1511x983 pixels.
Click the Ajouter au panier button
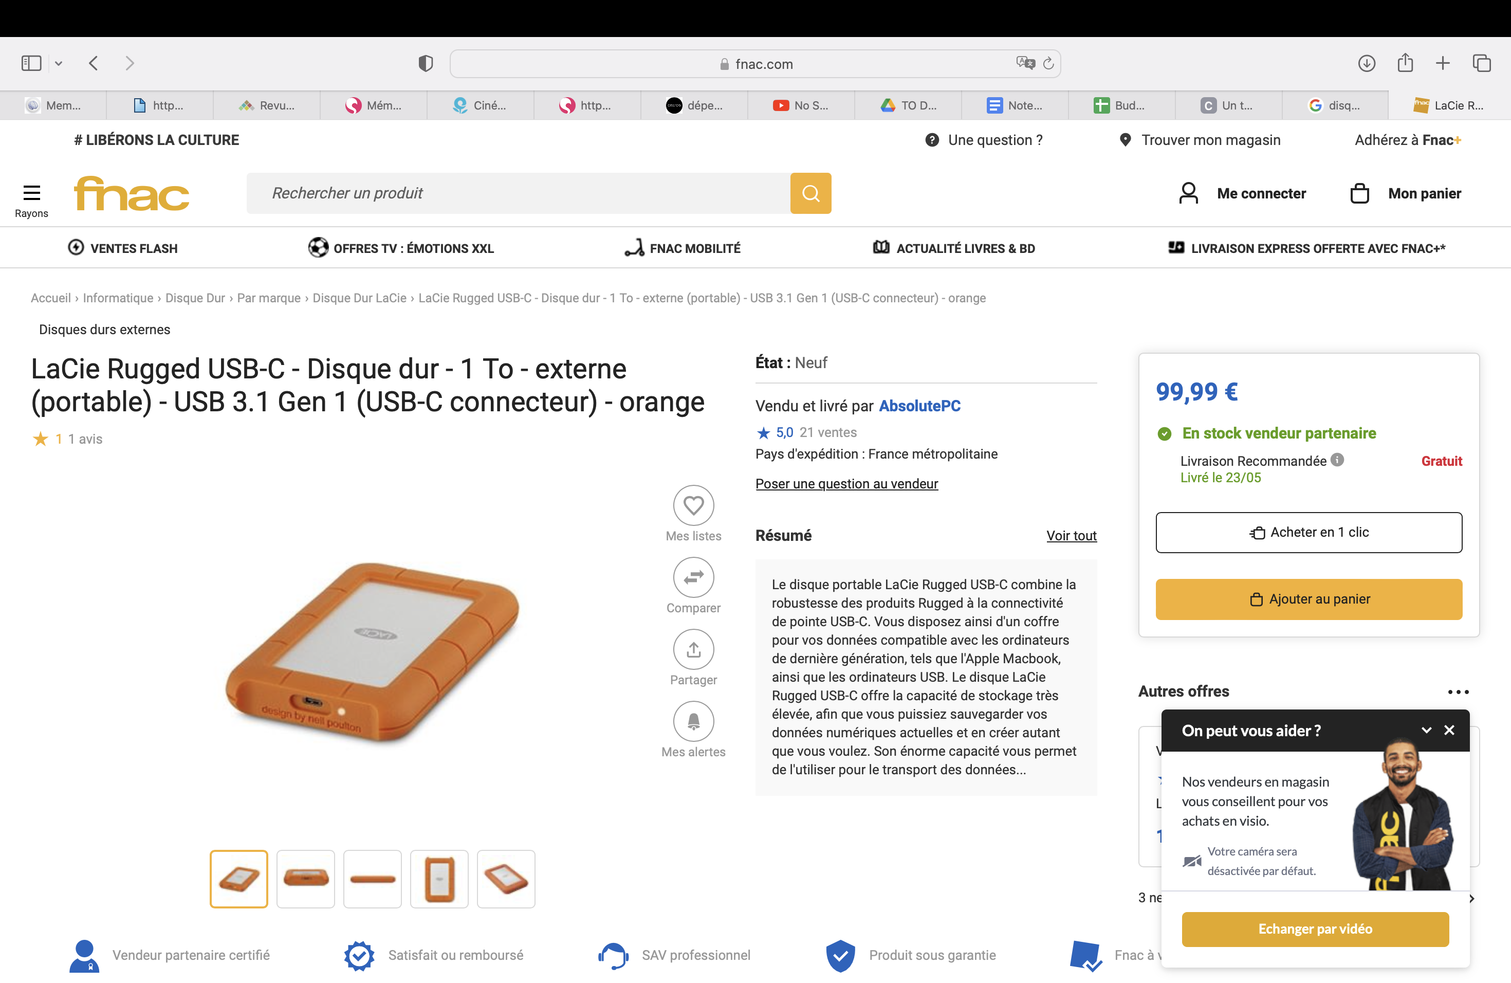1309,599
